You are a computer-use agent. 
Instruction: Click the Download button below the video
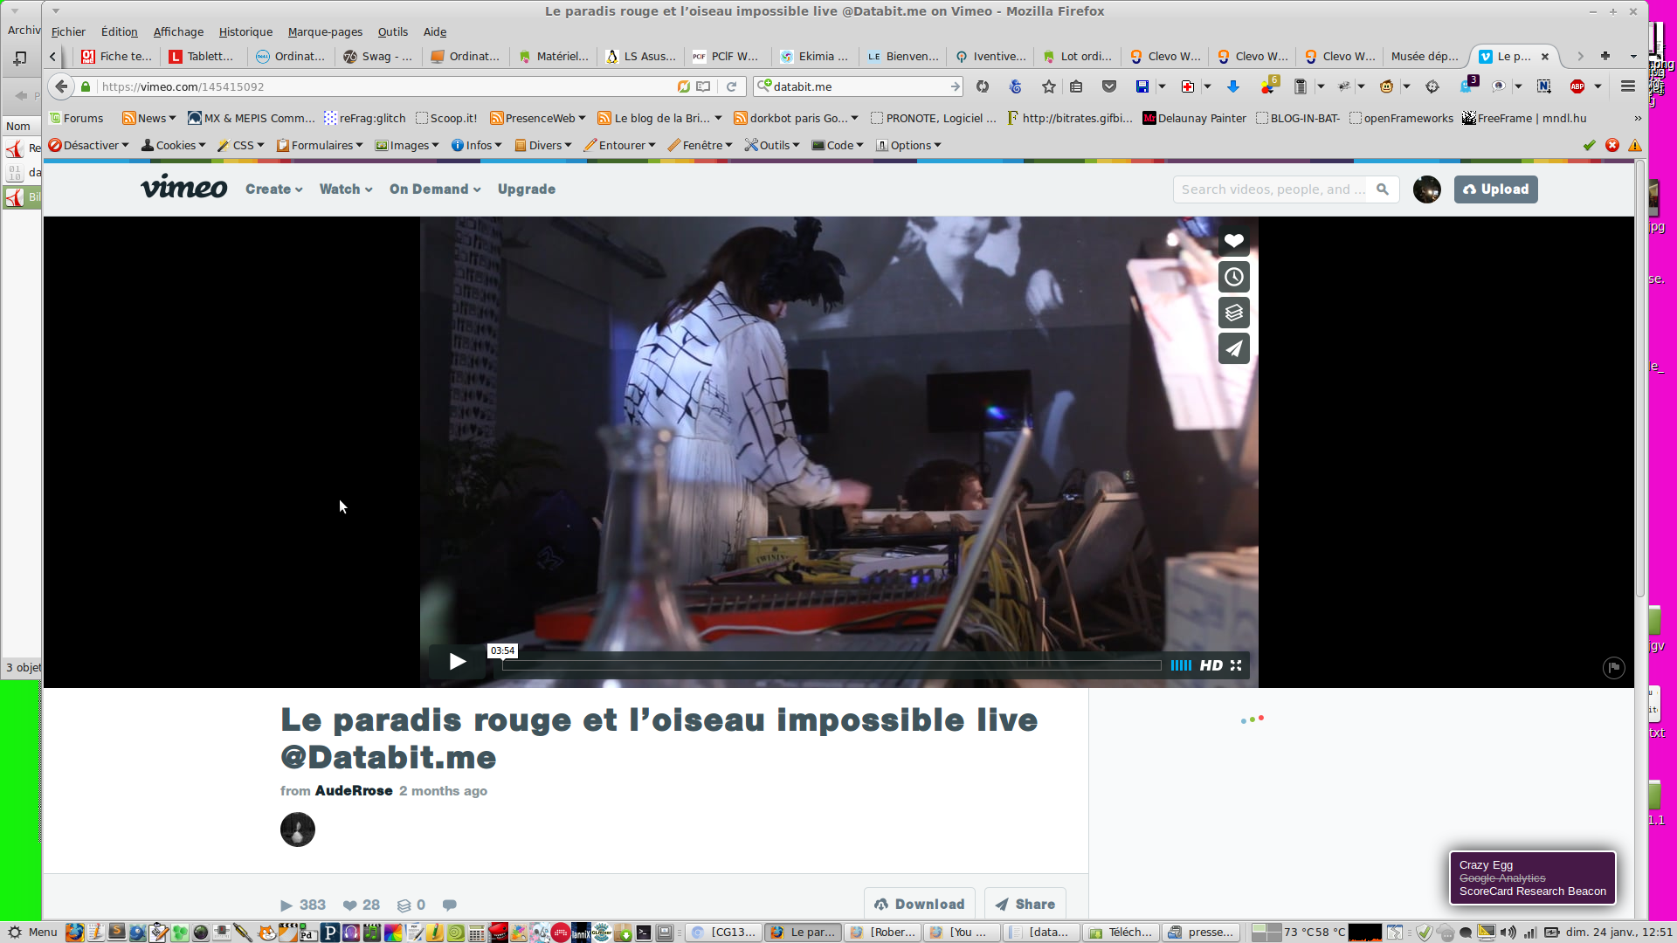919,904
